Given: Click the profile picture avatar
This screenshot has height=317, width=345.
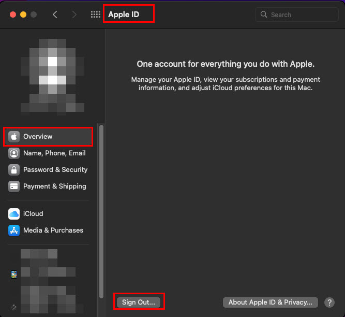Looking at the screenshot, I should click(52, 77).
